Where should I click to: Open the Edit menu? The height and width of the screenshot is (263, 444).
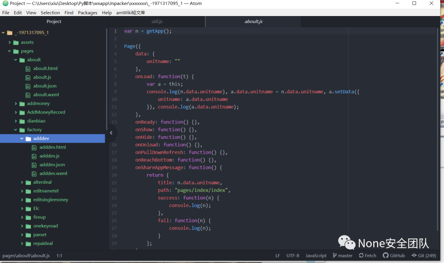click(18, 13)
